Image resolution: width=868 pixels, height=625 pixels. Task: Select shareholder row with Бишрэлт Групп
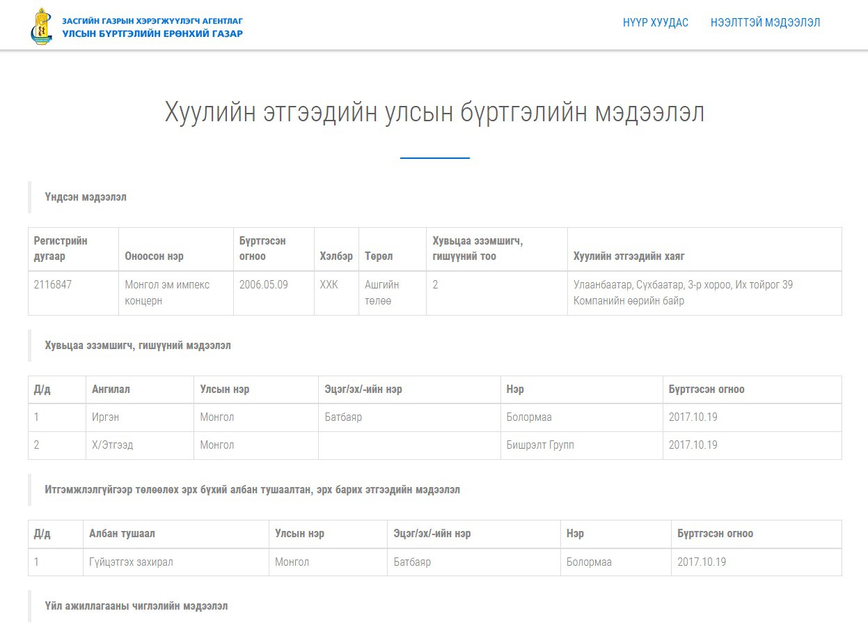click(x=434, y=445)
